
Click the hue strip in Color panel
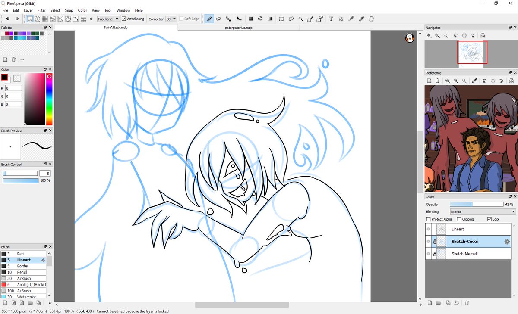coord(49,99)
